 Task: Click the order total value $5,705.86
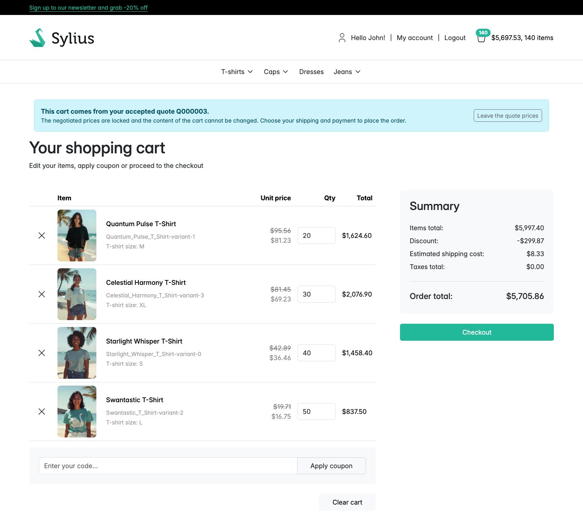pos(525,296)
